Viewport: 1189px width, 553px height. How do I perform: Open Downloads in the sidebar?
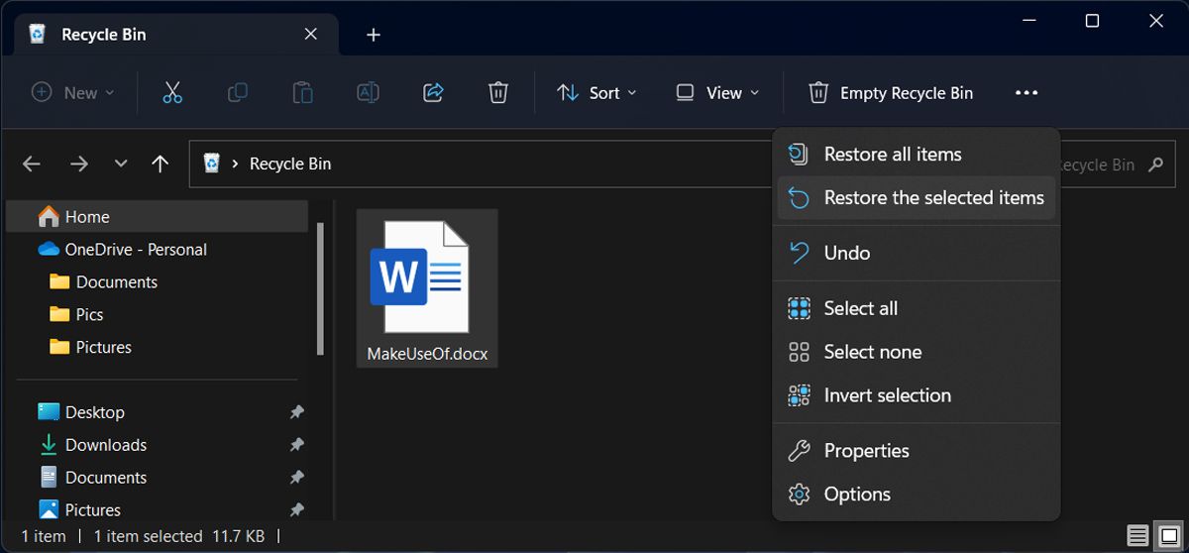pyautogui.click(x=105, y=445)
